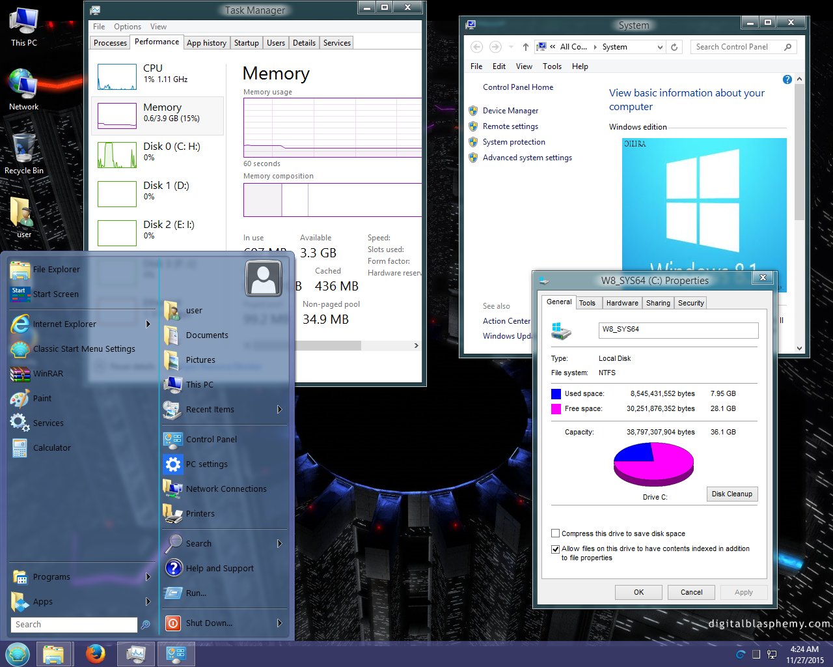
Task: Click the clock in the system tray
Action: (x=804, y=654)
